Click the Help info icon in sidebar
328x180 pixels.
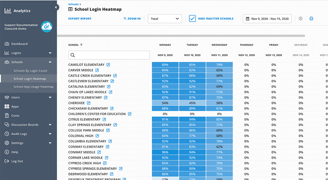(x=7, y=152)
